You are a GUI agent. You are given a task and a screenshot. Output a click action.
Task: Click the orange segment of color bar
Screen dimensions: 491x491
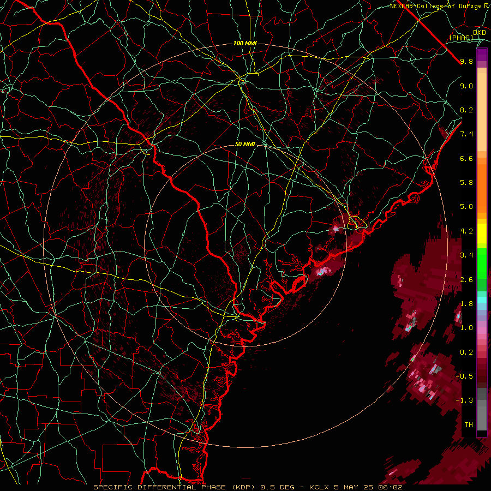coord(482,188)
